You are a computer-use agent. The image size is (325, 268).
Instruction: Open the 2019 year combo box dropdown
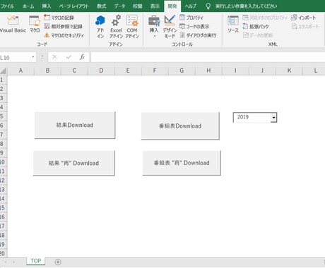click(x=273, y=117)
